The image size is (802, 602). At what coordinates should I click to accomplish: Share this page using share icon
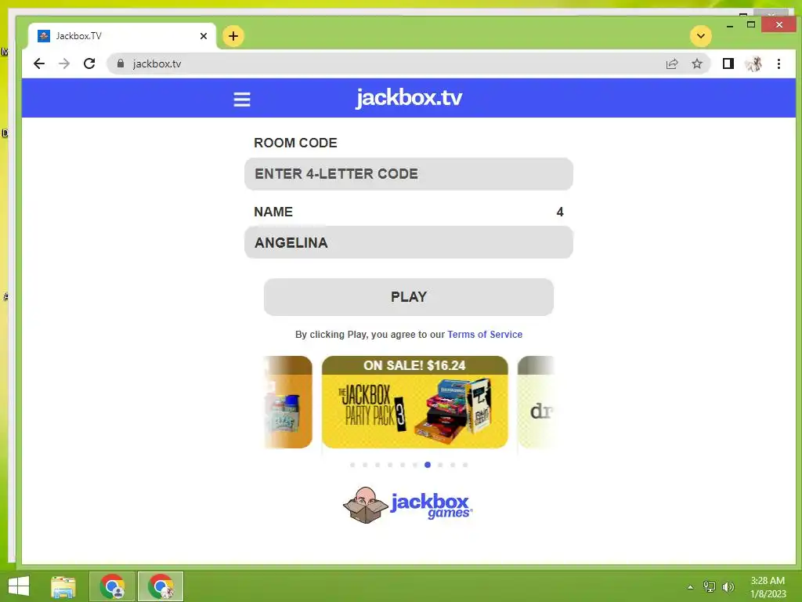tap(671, 63)
